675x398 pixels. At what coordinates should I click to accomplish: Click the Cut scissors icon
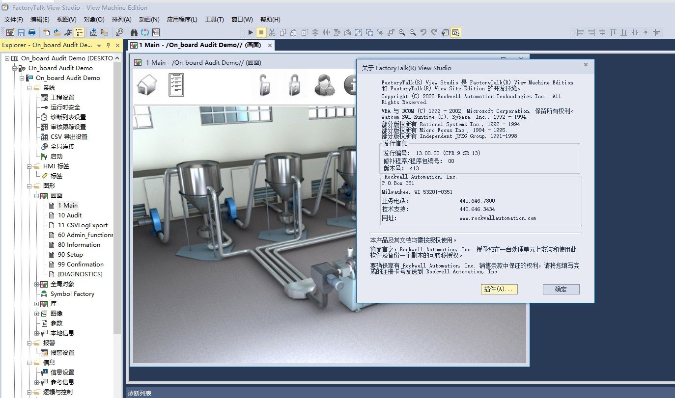coord(272,32)
